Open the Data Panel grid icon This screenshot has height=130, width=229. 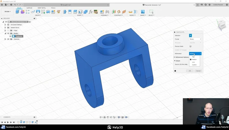tap(2, 5)
